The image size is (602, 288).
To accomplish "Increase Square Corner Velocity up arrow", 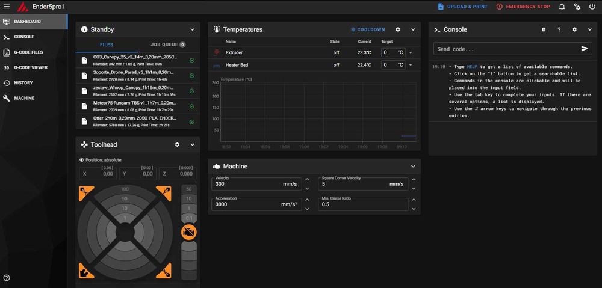I will click(414, 179).
